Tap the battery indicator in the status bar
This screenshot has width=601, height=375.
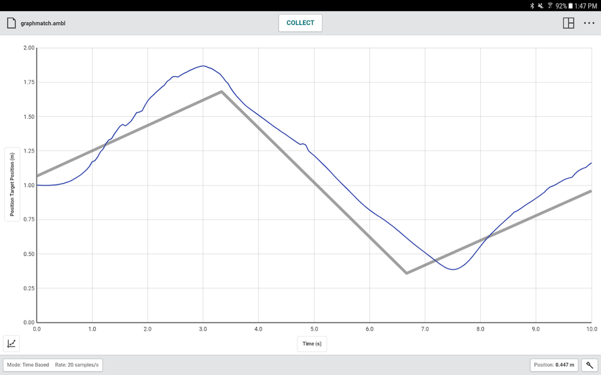pyautogui.click(x=571, y=6)
